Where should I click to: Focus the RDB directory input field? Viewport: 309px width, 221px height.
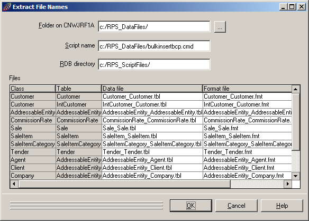[x=154, y=64]
